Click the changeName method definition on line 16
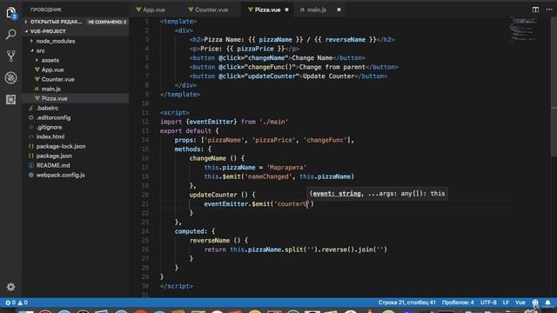The height and width of the screenshot is (313, 557). (x=217, y=158)
